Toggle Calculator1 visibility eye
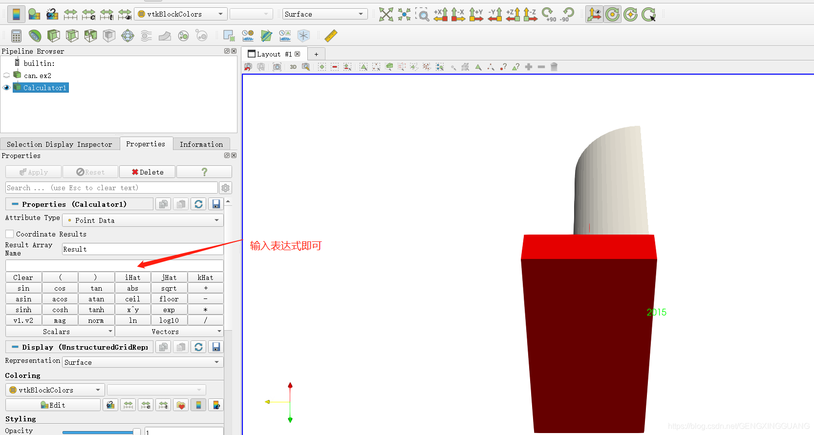 pos(6,88)
